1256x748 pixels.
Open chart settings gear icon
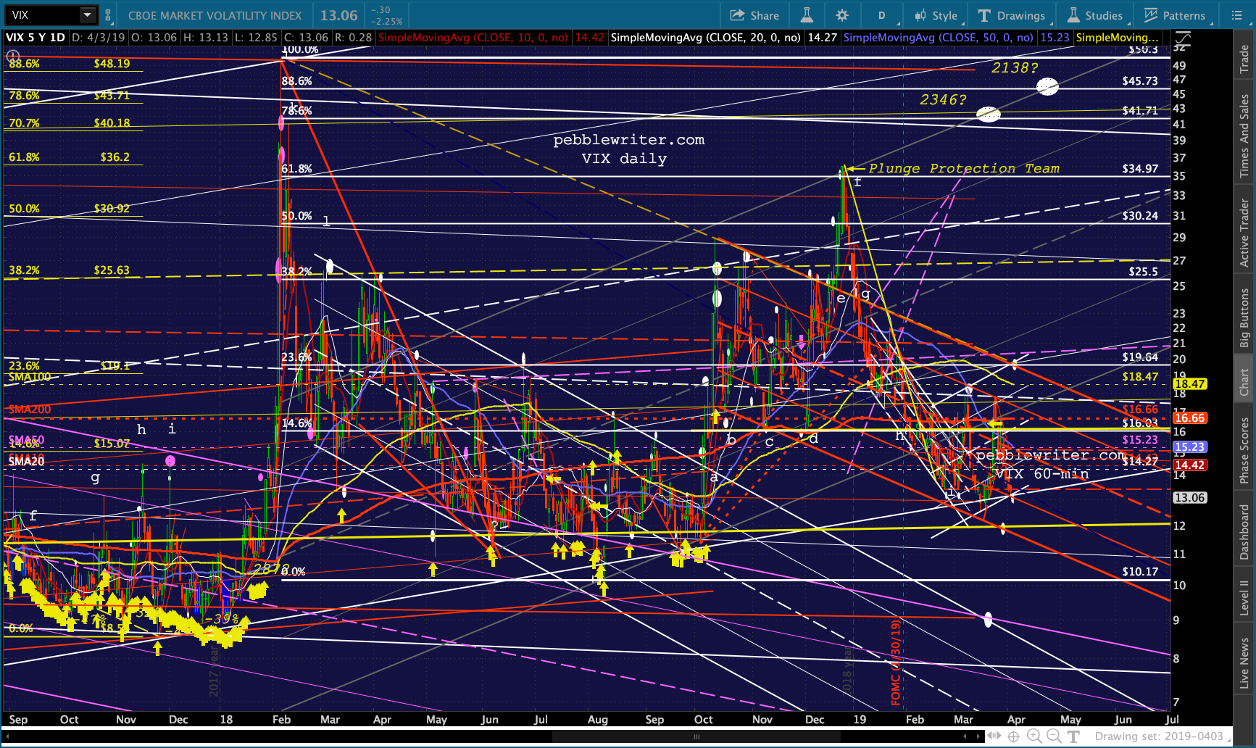[x=842, y=15]
